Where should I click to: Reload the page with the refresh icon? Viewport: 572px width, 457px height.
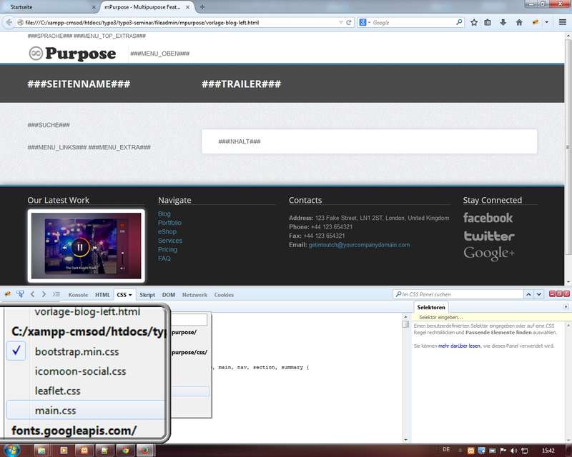(x=349, y=22)
